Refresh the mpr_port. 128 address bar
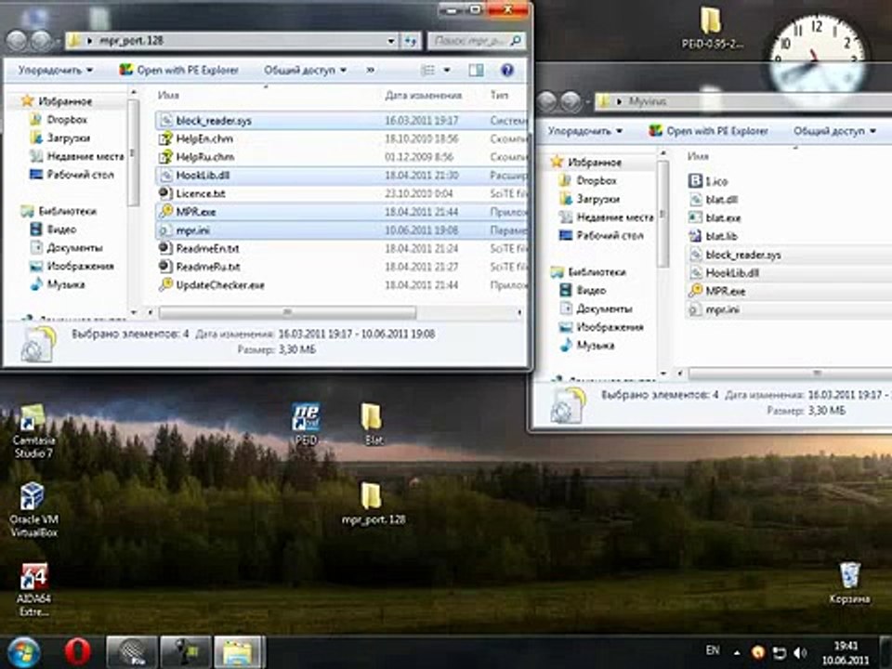This screenshot has height=669, width=892. click(x=410, y=41)
